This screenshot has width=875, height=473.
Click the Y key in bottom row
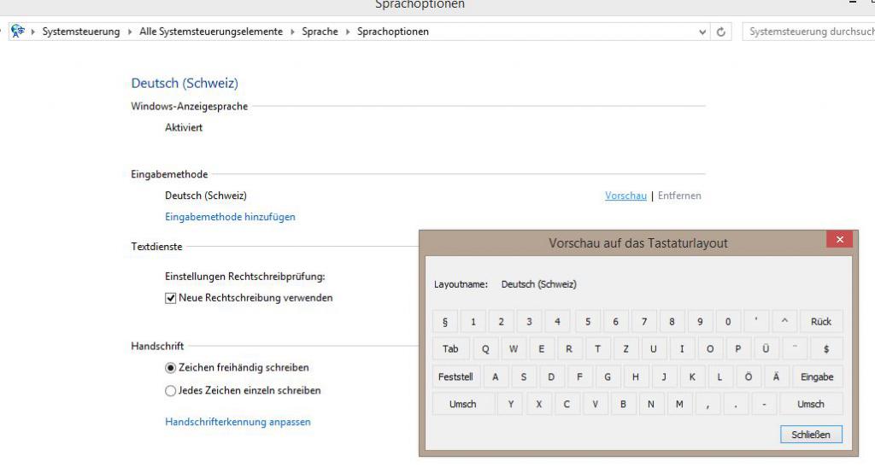click(511, 404)
